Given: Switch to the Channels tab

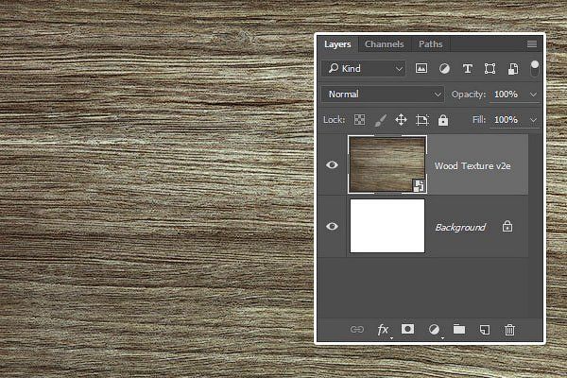Looking at the screenshot, I should (384, 44).
